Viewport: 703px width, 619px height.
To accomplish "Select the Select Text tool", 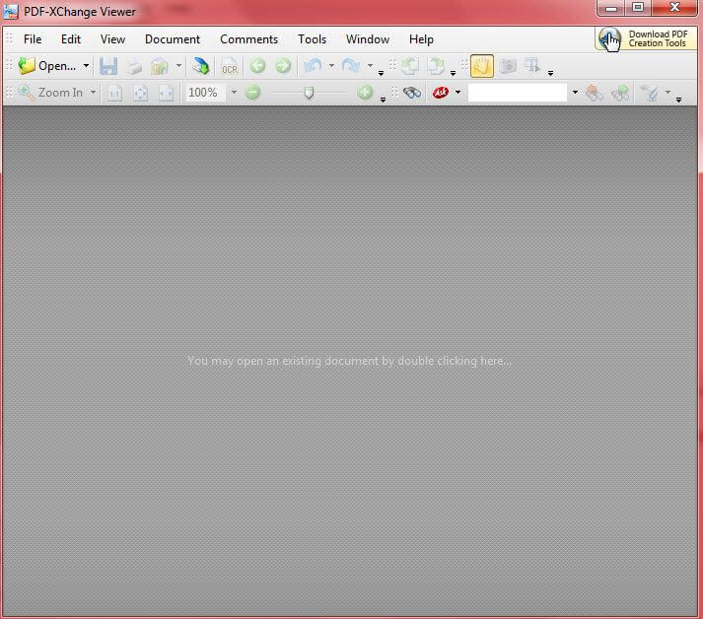I will (533, 66).
